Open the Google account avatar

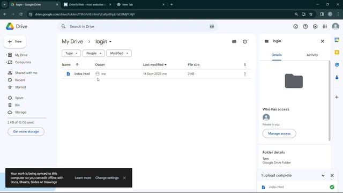coord(335,26)
